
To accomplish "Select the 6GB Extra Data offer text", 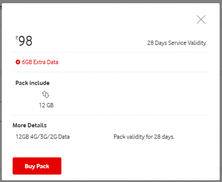I will (x=40, y=62).
